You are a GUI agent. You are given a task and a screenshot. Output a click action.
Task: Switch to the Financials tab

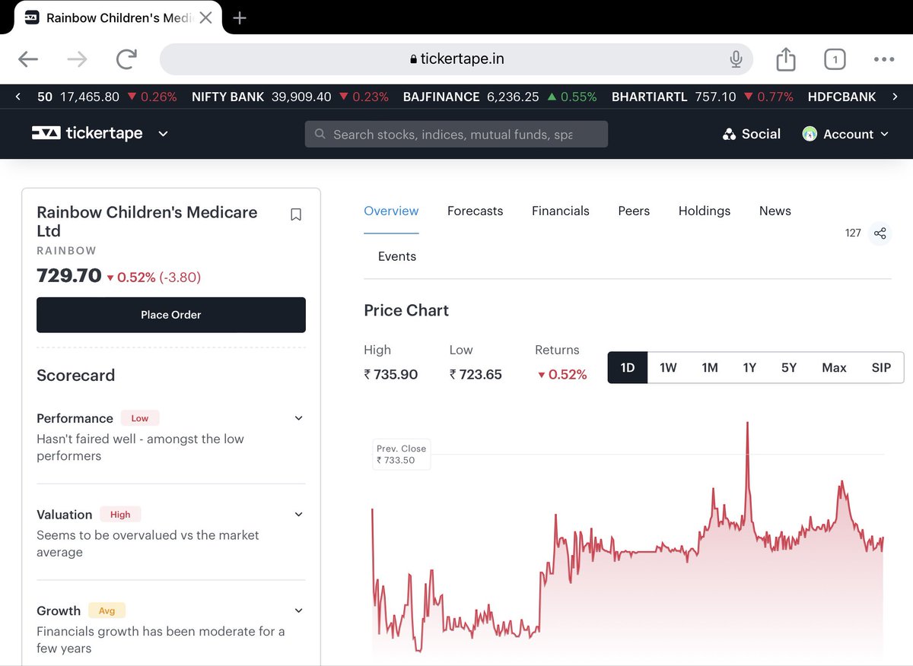pos(561,211)
